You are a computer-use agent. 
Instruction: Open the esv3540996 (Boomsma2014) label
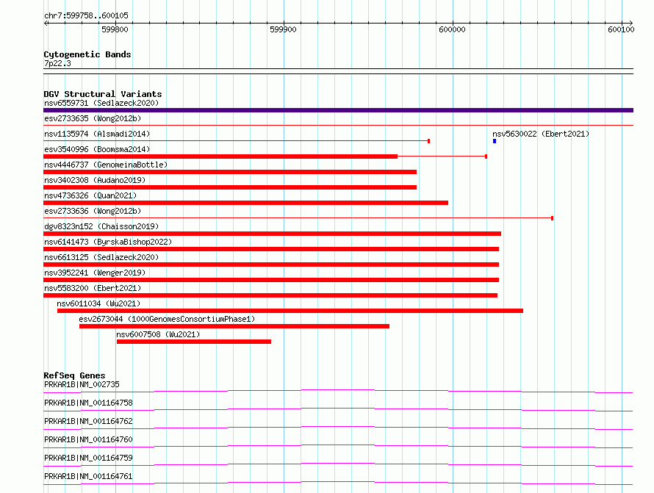tap(97, 149)
